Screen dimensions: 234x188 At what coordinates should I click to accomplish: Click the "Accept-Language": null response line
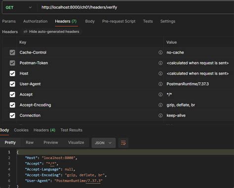(x=50, y=169)
